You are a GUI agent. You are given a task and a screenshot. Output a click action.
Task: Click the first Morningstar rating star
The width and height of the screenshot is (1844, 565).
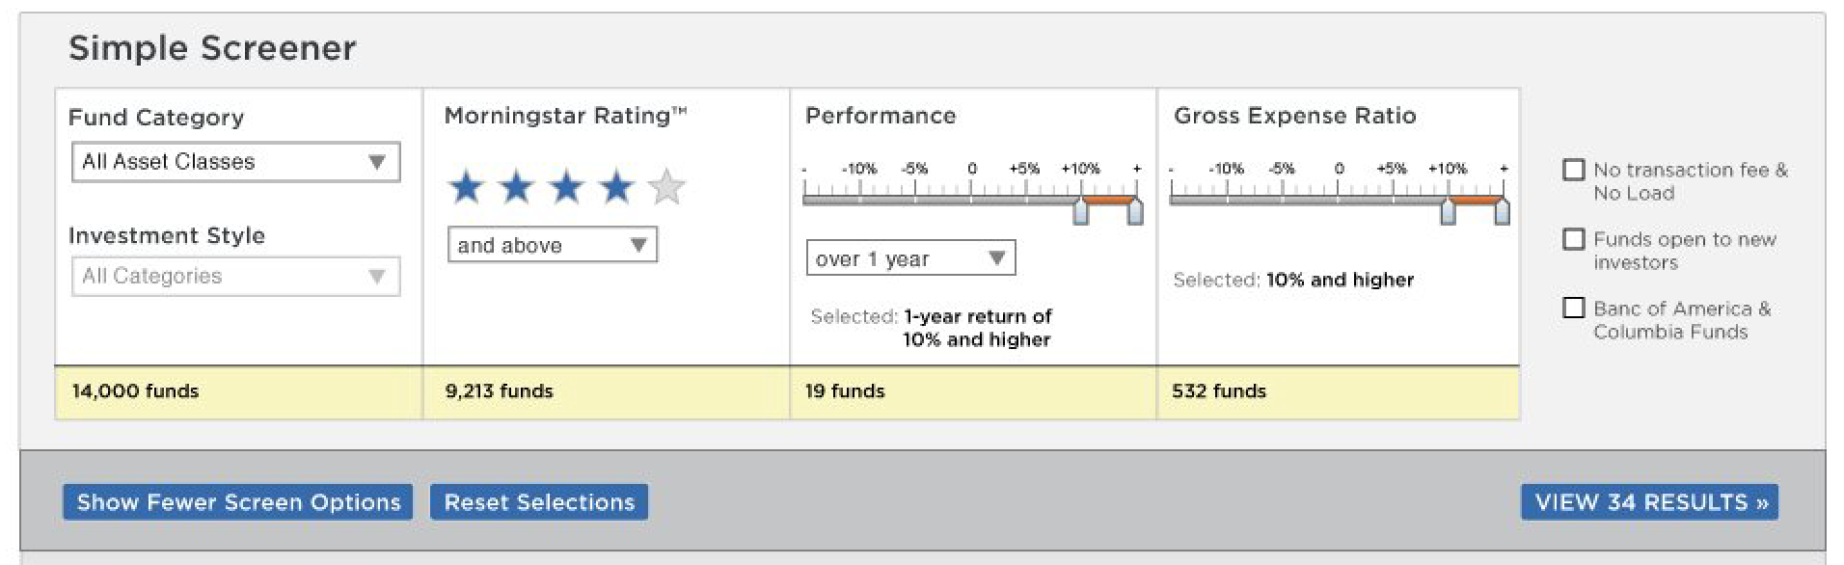(x=467, y=187)
